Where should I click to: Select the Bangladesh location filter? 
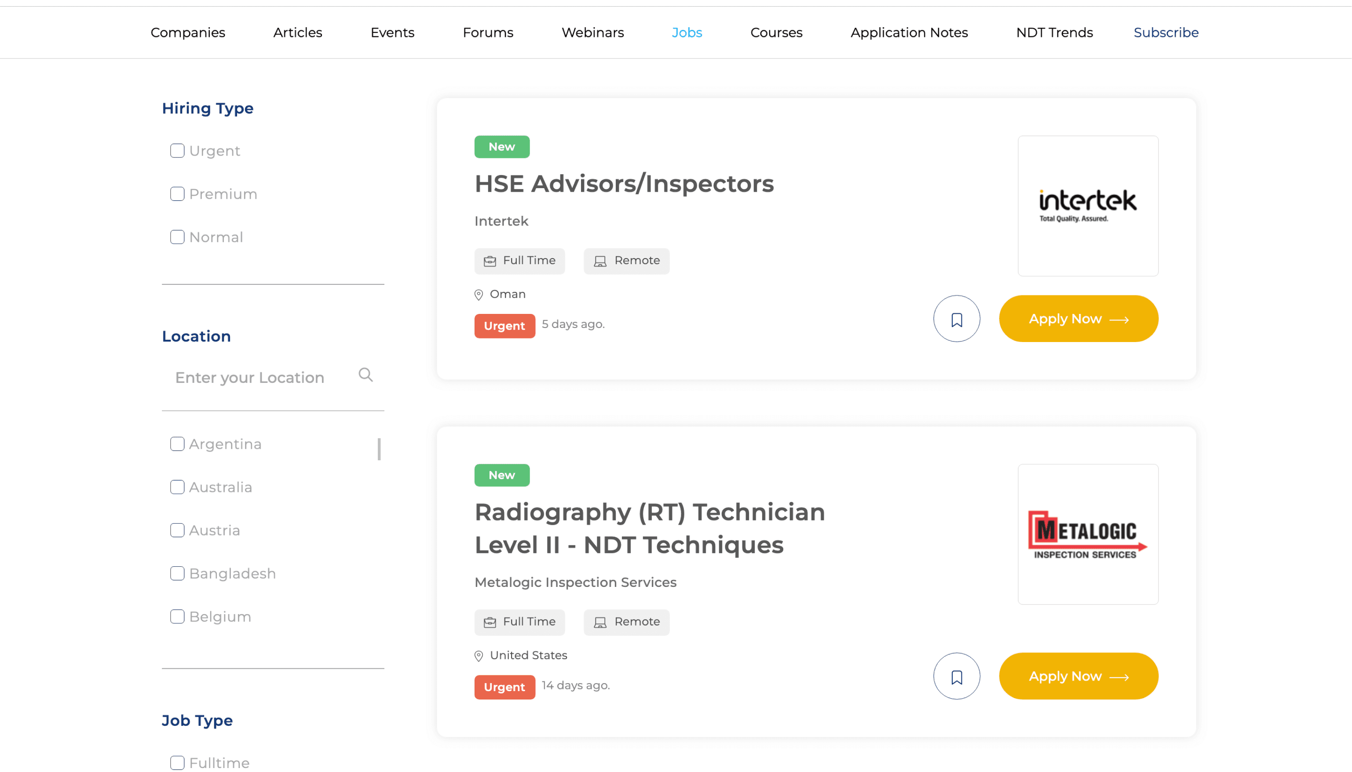click(x=177, y=573)
